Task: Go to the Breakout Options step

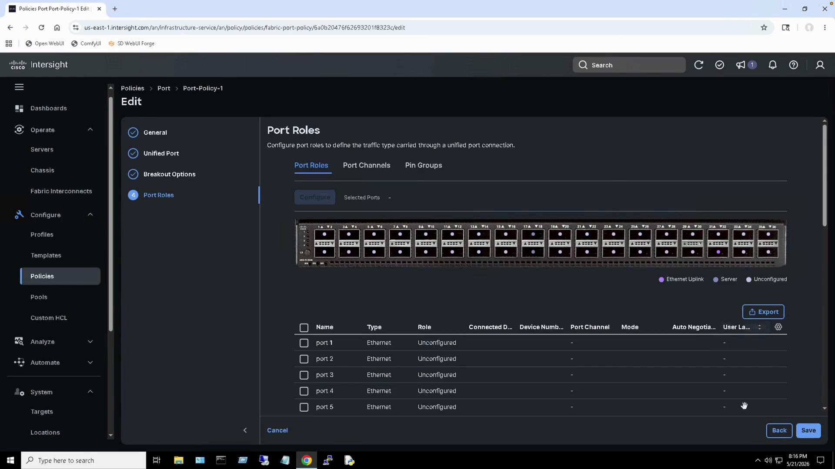Action: (169, 174)
